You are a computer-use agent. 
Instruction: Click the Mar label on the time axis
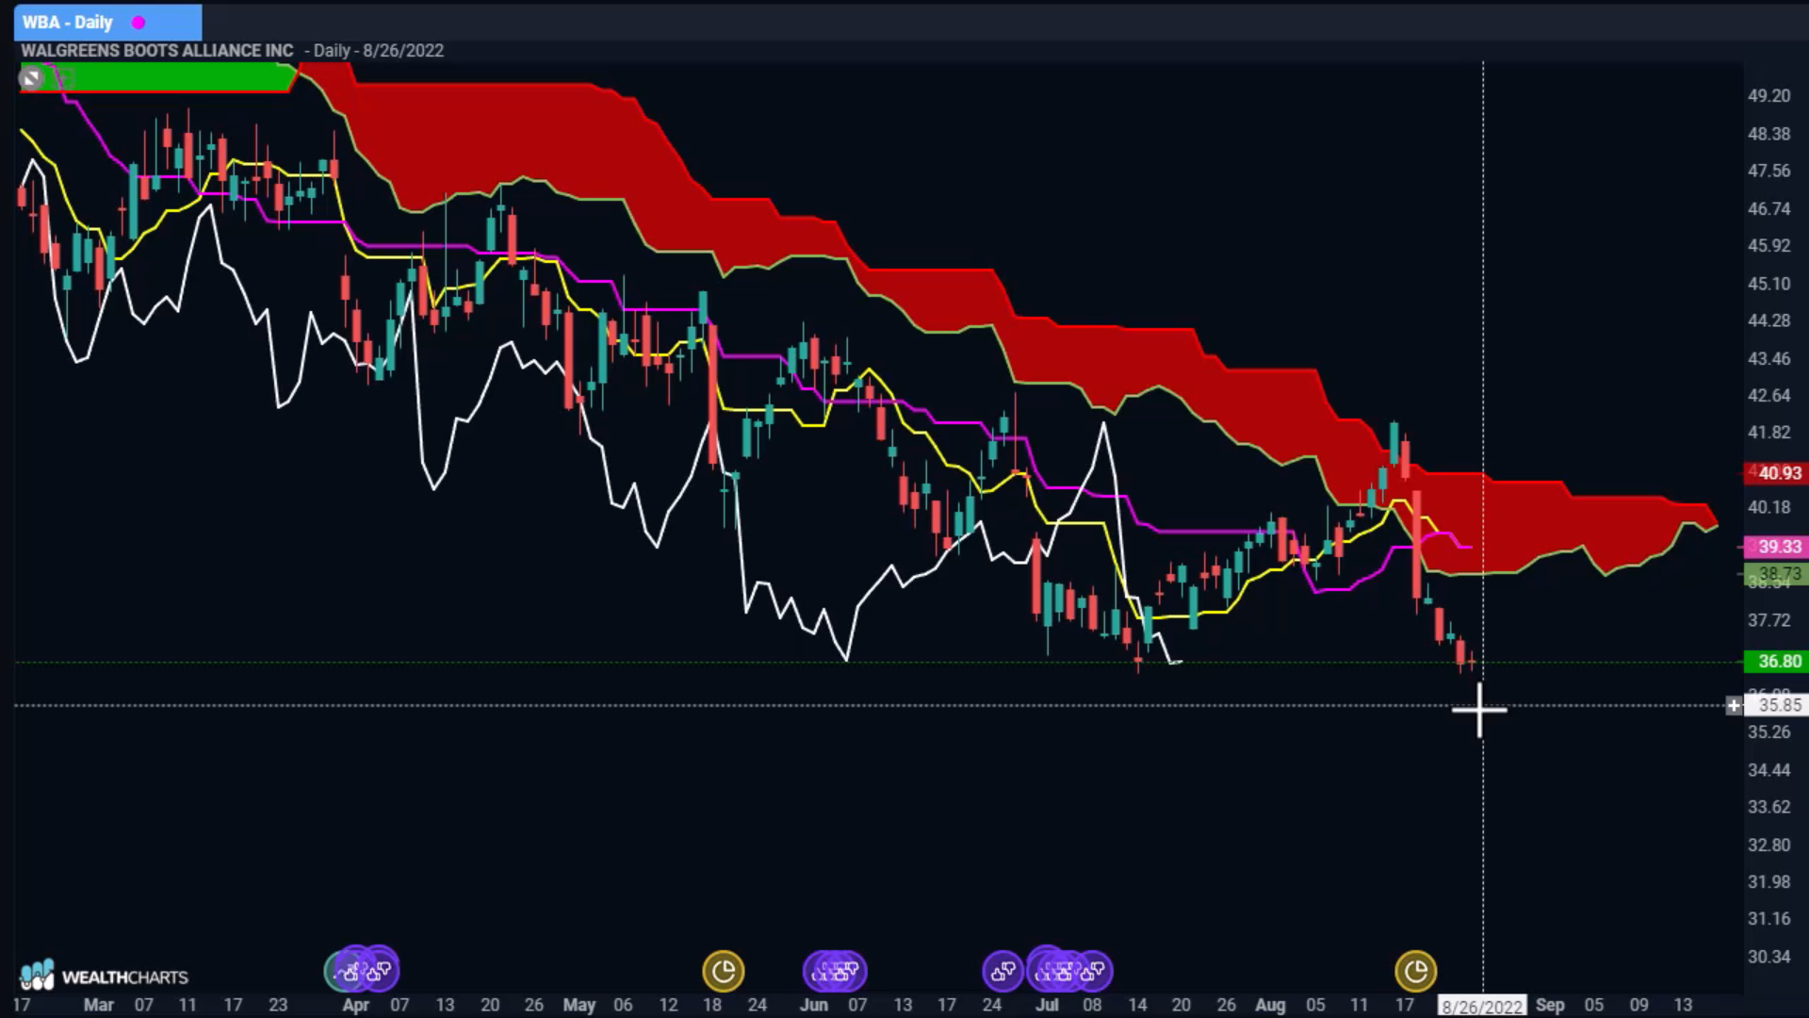99,1005
